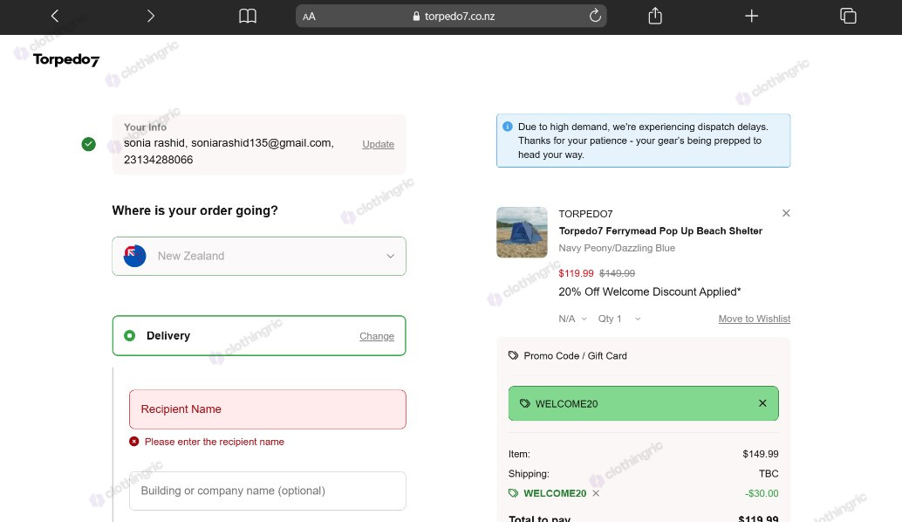
Task: Click the red error icon beside recipient message
Action: pyautogui.click(x=134, y=442)
